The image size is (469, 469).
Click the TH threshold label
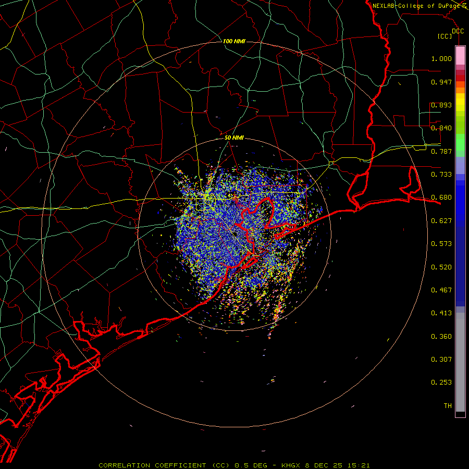[x=448, y=406]
